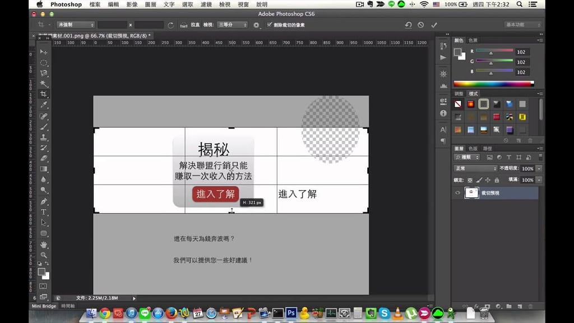Toggle type layer filter in Layers panel
574x323 pixels.
[509, 157]
